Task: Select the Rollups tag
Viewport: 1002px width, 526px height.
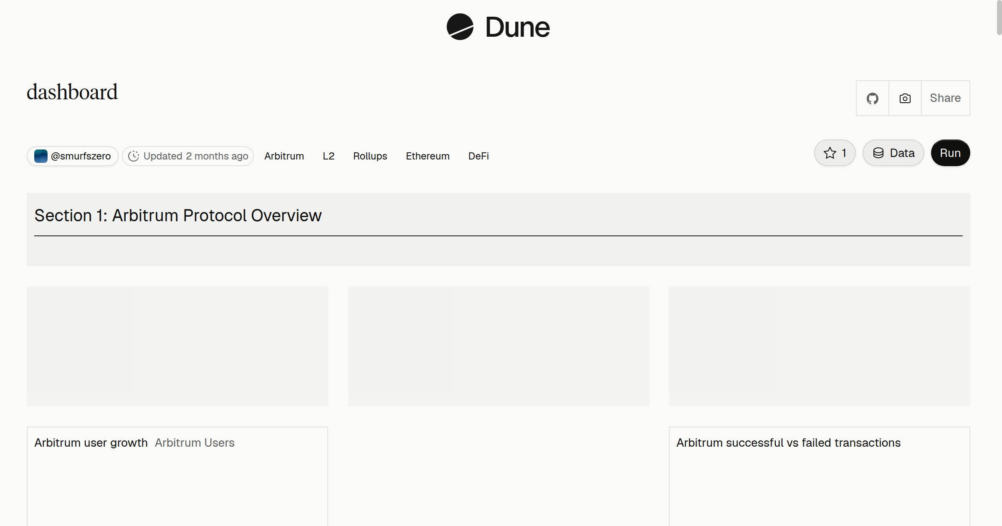Action: pos(370,156)
